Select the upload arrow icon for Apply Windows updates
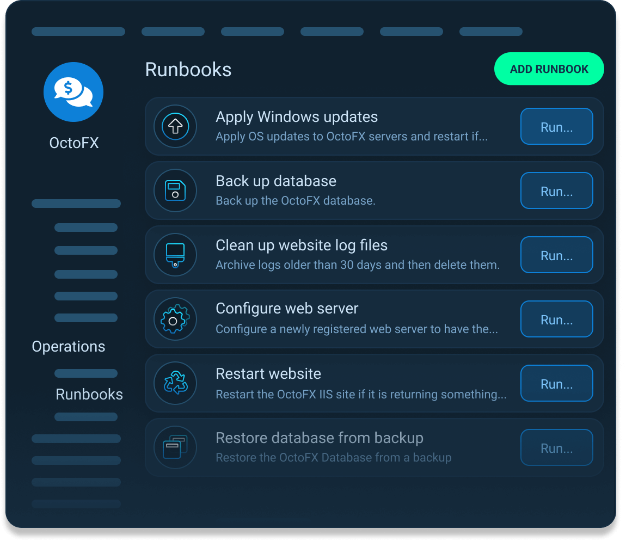626x541 pixels. (175, 126)
